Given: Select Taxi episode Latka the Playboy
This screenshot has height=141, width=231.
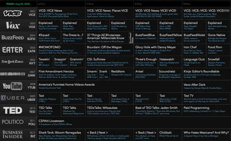Looking at the screenshot, I should [49, 98].
